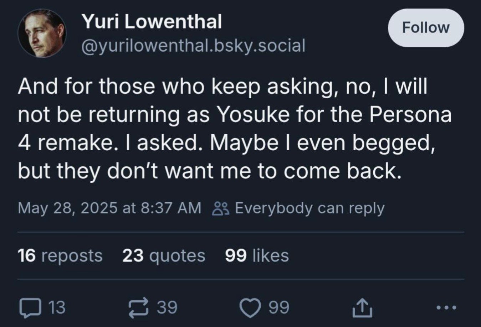Open Yuri Lowenthal's profile avatar
481x327 pixels.
(42, 34)
